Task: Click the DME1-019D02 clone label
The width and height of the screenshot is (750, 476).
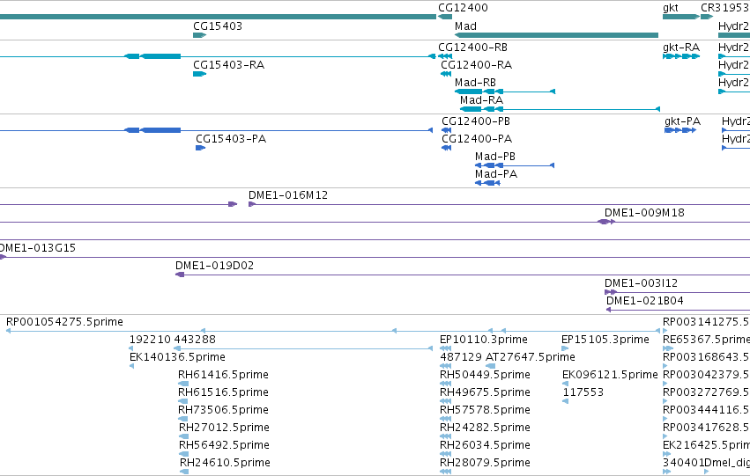Action: 214,266
